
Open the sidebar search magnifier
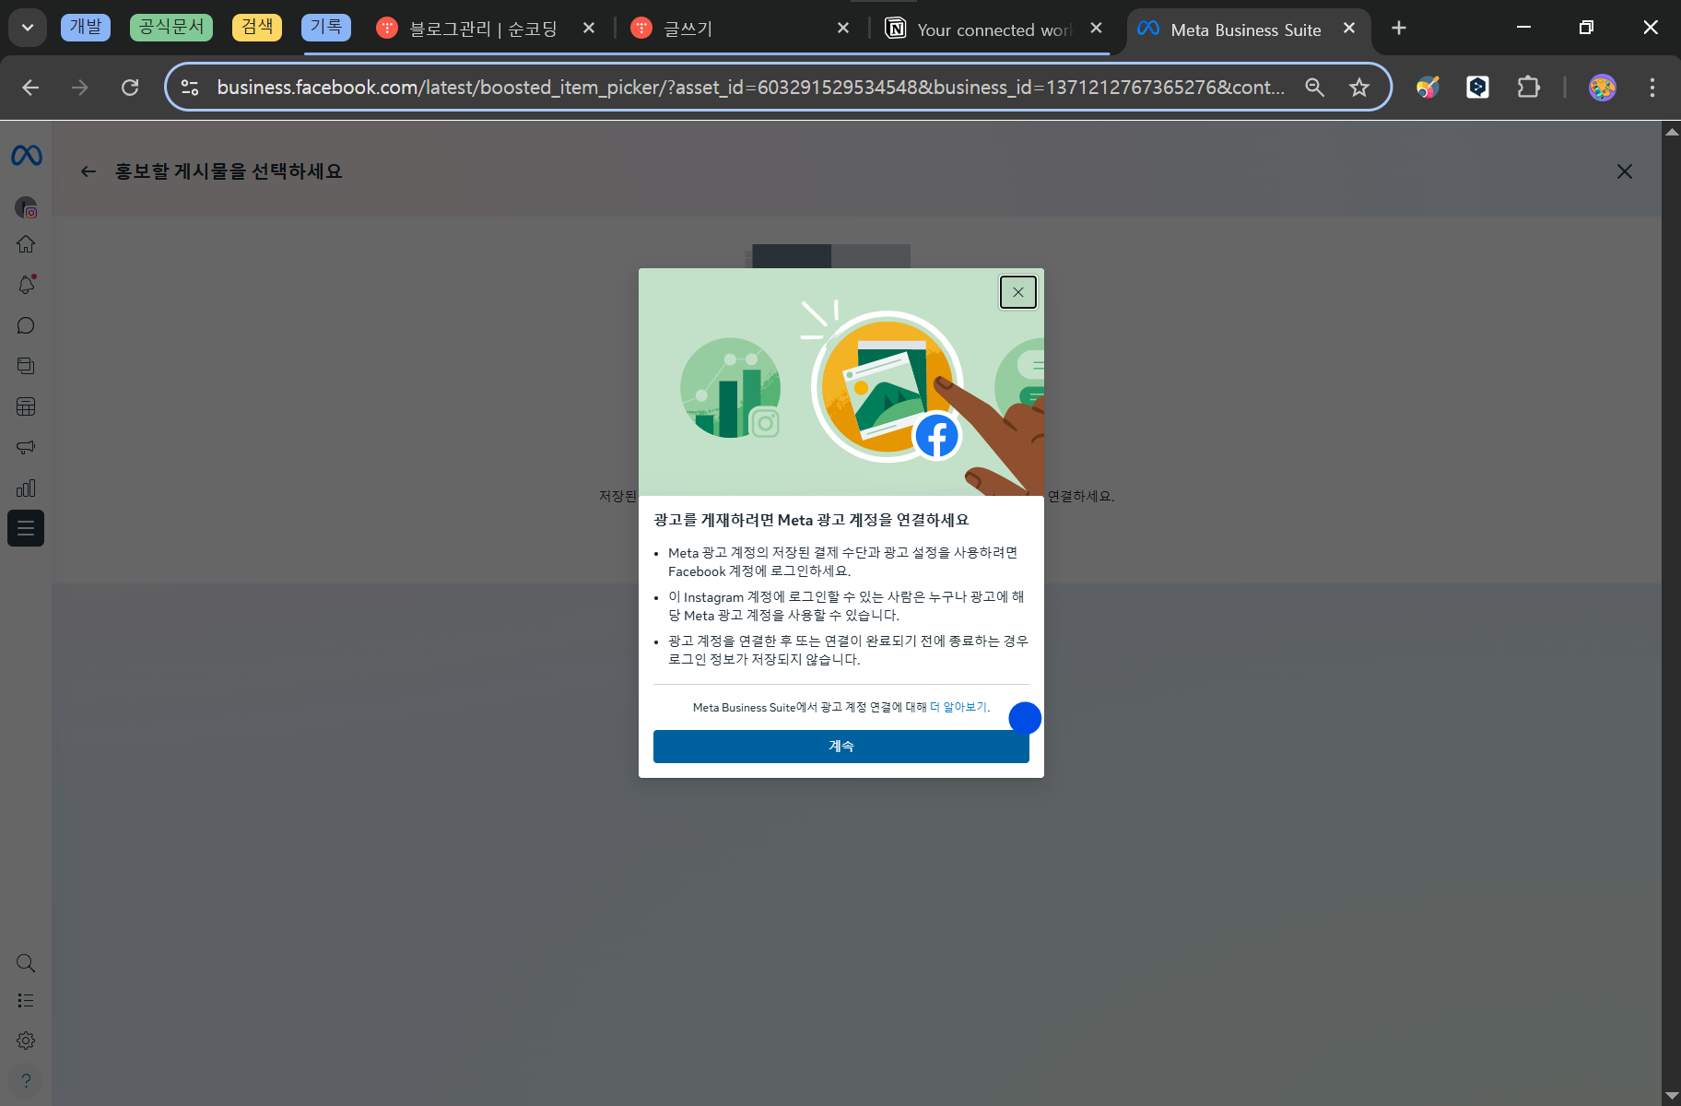(26, 963)
